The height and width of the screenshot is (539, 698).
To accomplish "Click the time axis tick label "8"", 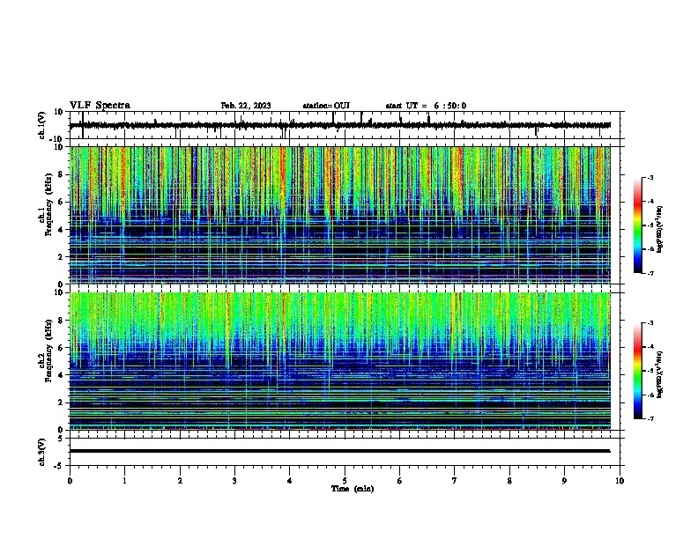I will pyautogui.click(x=509, y=481).
